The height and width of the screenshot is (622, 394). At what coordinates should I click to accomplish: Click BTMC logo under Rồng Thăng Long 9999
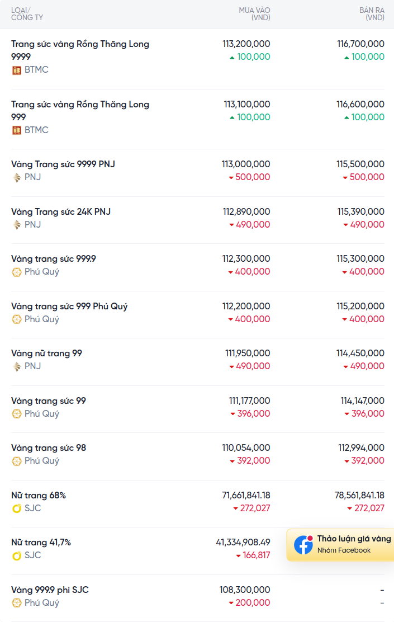click(17, 70)
